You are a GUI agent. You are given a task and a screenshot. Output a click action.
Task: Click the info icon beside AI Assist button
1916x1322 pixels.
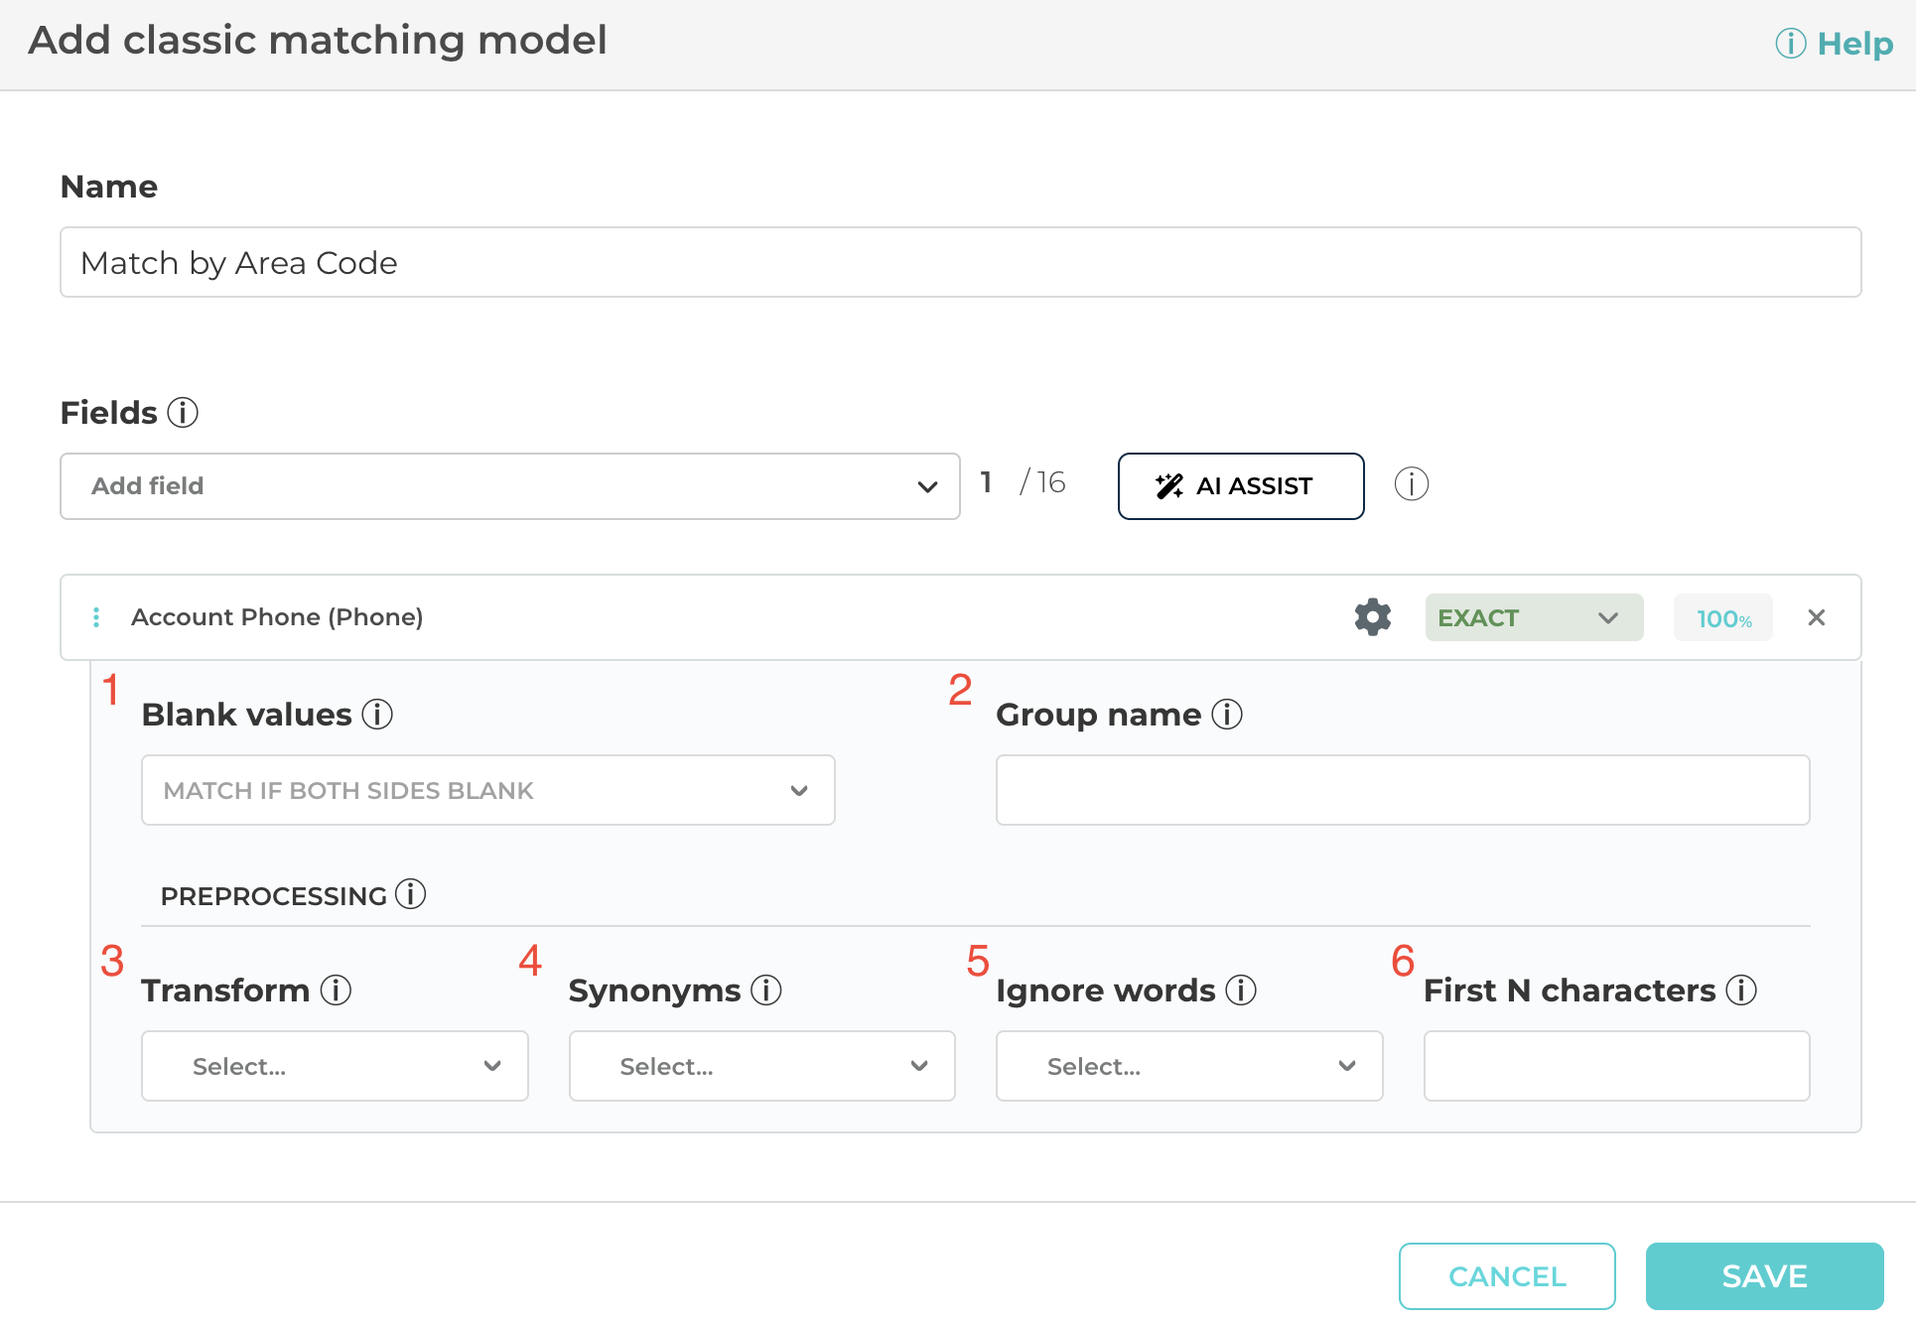point(1411,484)
